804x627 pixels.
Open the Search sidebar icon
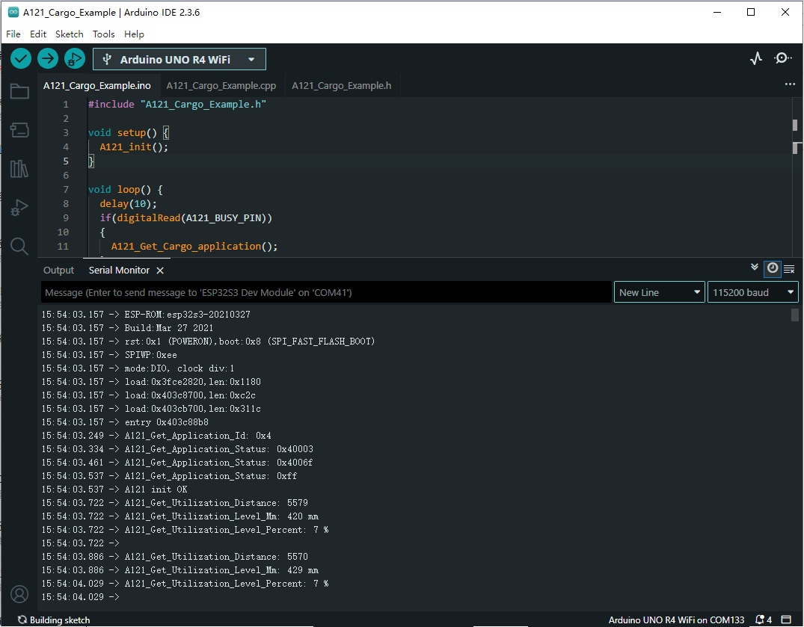coord(19,247)
